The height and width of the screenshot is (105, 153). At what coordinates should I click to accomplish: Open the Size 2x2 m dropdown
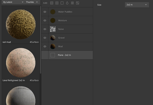pos(137,5)
